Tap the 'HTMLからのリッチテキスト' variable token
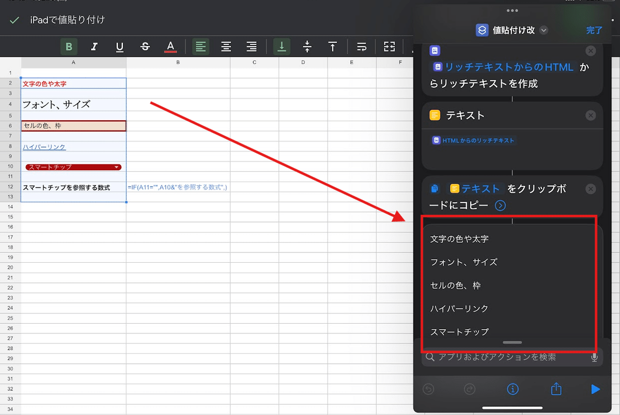 click(474, 140)
